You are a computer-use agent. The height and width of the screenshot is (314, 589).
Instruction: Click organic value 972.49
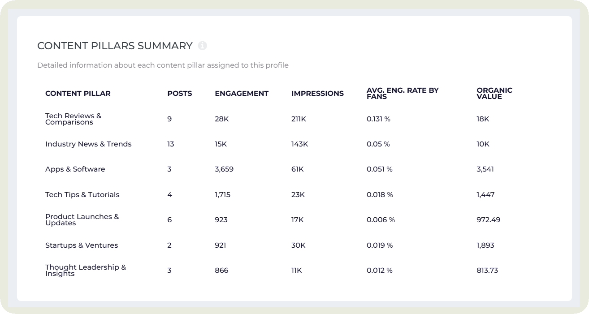pos(488,220)
